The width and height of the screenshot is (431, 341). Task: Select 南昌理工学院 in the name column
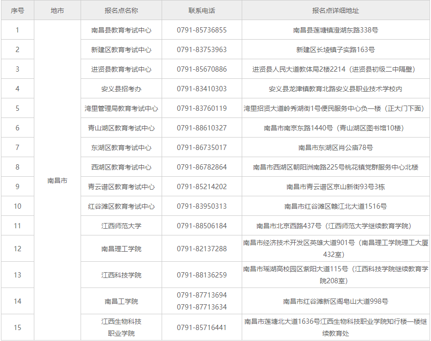pyautogui.click(x=122, y=248)
